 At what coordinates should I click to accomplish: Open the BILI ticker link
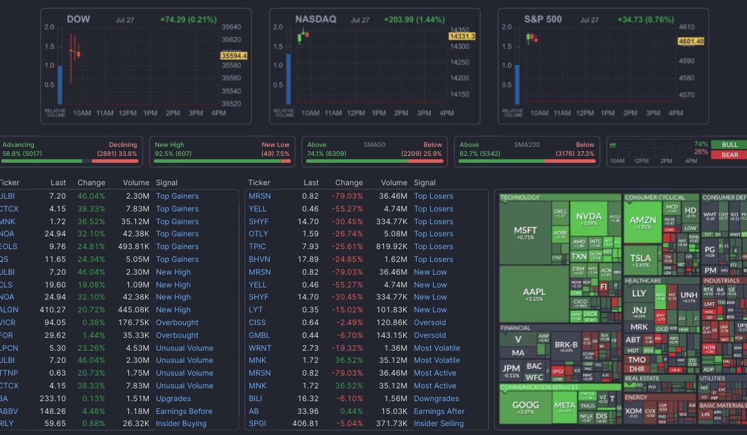pos(256,399)
